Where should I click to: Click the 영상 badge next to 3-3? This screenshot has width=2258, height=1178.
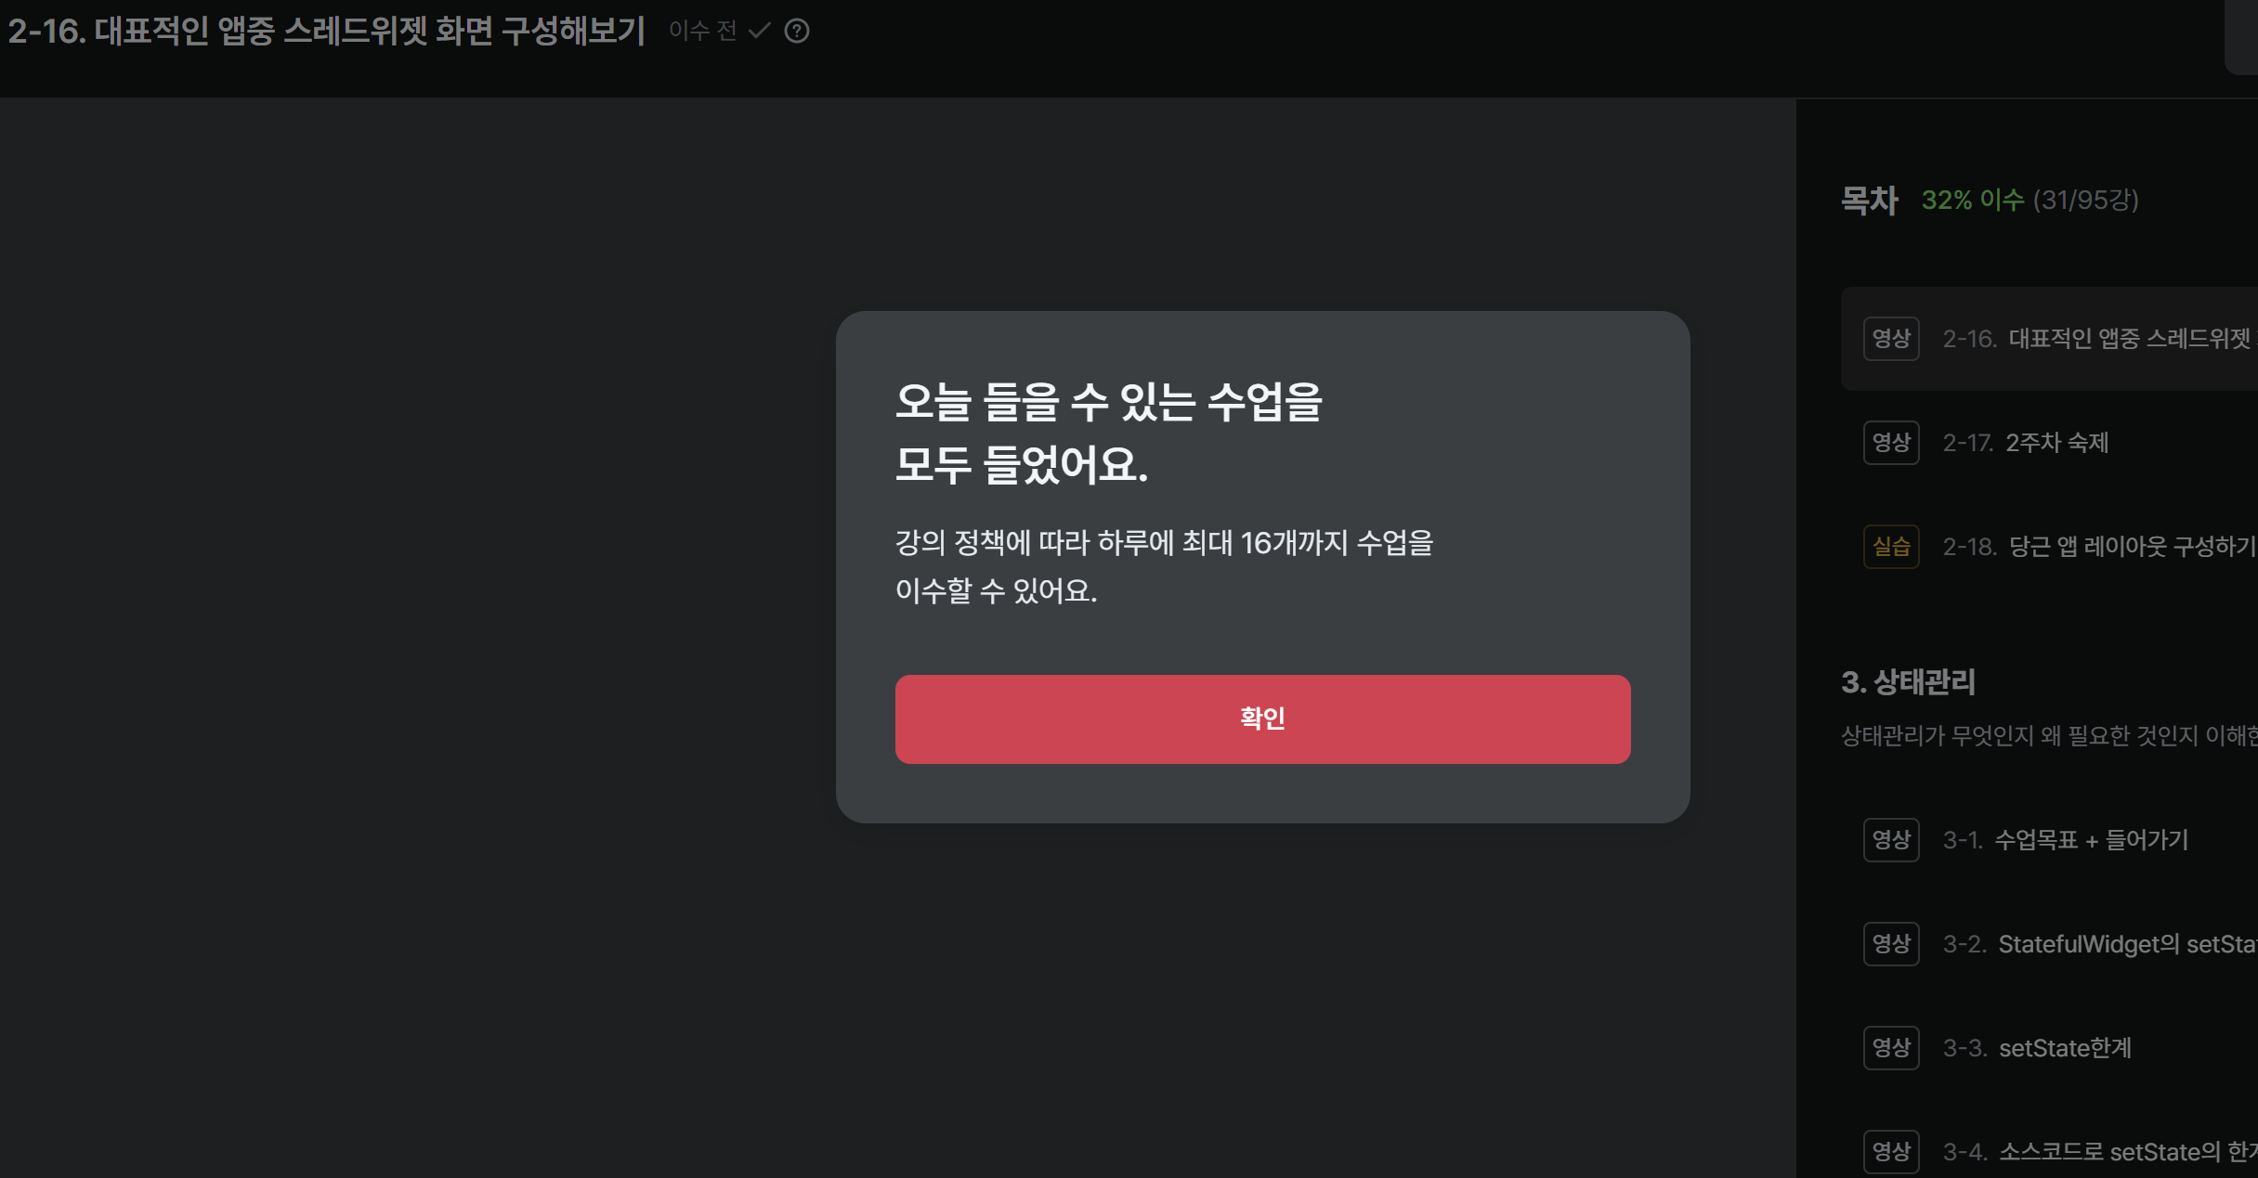pos(1891,1048)
